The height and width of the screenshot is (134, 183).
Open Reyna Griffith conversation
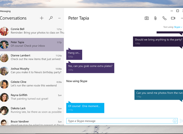(x=32, y=98)
